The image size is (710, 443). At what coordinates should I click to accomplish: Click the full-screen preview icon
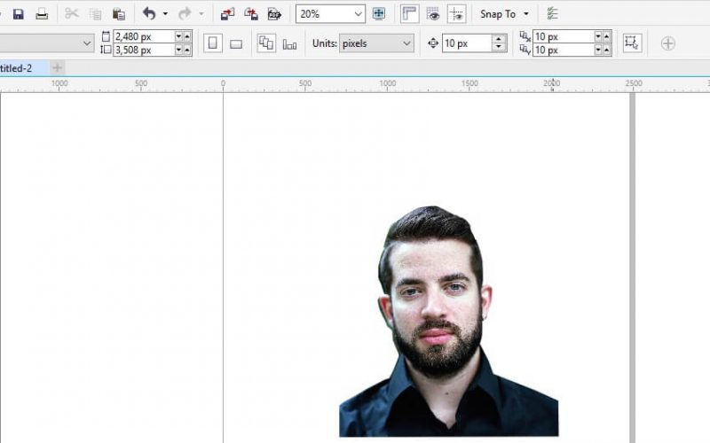point(379,14)
